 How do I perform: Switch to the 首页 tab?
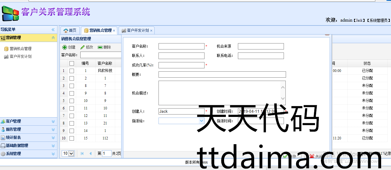[70, 30]
